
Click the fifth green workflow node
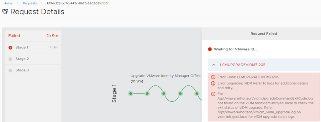pos(197,94)
